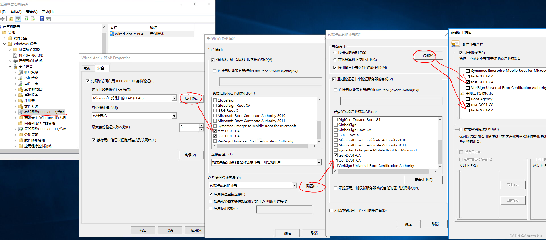Screen dimensions: 546x240
Task: Click the 域名解析策略 folder icon
Action: pos(15,49)
